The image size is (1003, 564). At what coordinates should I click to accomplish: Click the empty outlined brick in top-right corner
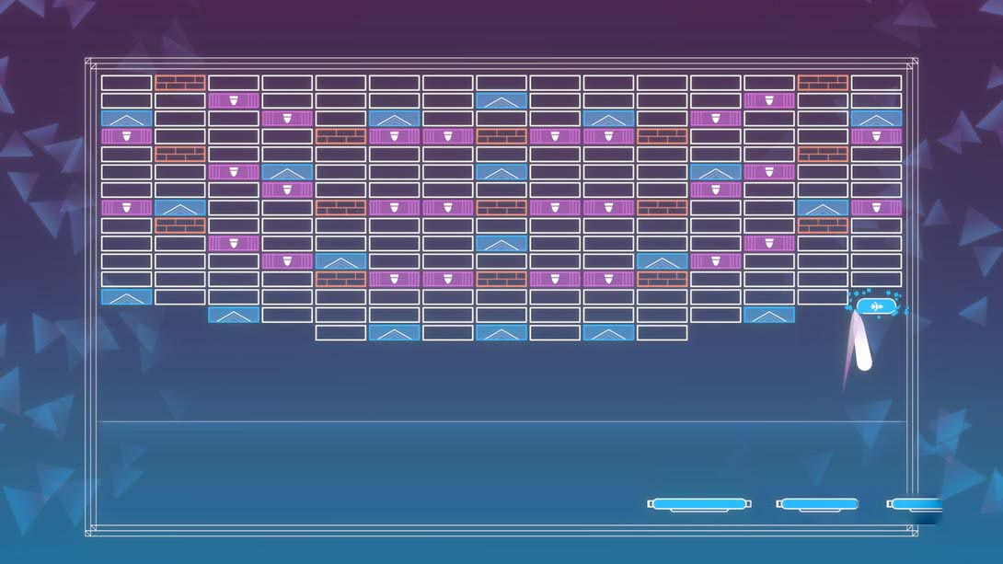[876, 83]
